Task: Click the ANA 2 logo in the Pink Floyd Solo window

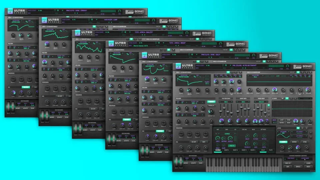Action: (144, 55)
